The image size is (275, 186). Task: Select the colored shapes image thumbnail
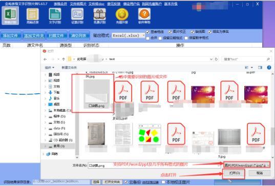[x=149, y=134]
